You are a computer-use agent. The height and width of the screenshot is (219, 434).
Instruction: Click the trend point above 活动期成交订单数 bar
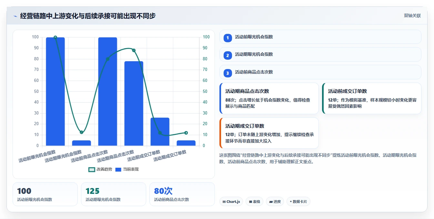pos(186,133)
